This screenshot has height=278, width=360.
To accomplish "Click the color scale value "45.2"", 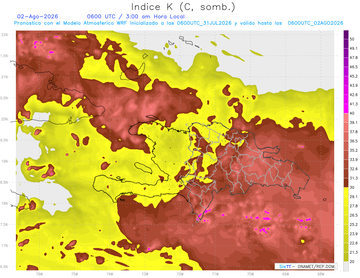I will point(354,76).
